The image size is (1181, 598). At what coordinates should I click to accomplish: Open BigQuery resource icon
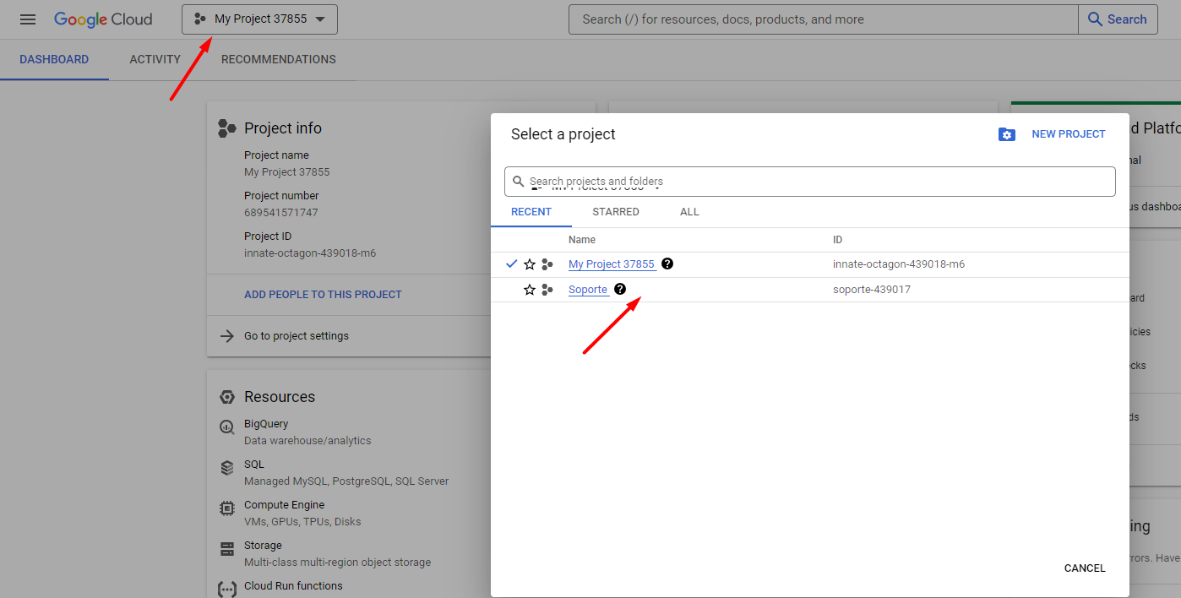pos(226,427)
